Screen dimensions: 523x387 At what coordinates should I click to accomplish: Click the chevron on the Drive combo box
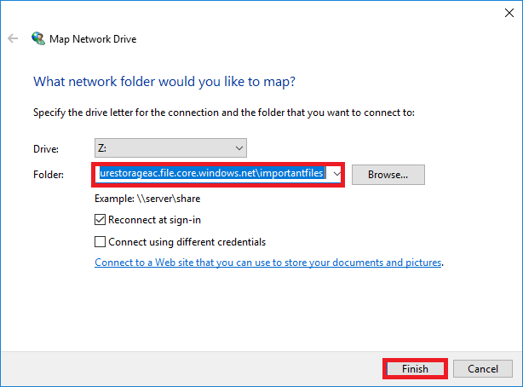tap(239, 147)
